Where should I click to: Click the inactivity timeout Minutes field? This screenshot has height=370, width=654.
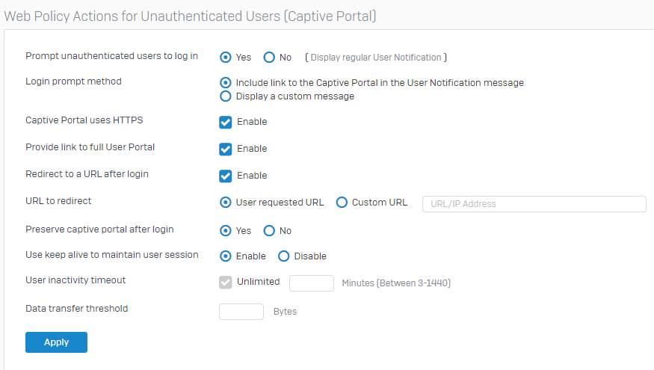(311, 283)
